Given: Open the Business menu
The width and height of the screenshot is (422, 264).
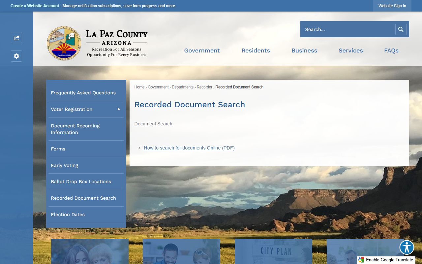Looking at the screenshot, I should point(304,50).
